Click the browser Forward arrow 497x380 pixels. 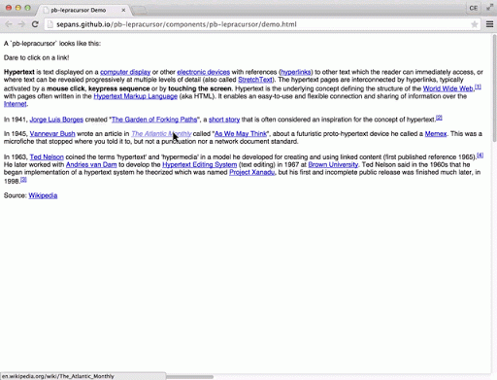21,24
